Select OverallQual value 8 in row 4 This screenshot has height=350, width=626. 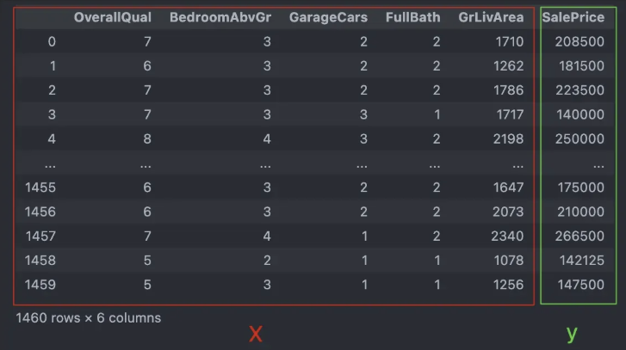(147, 138)
